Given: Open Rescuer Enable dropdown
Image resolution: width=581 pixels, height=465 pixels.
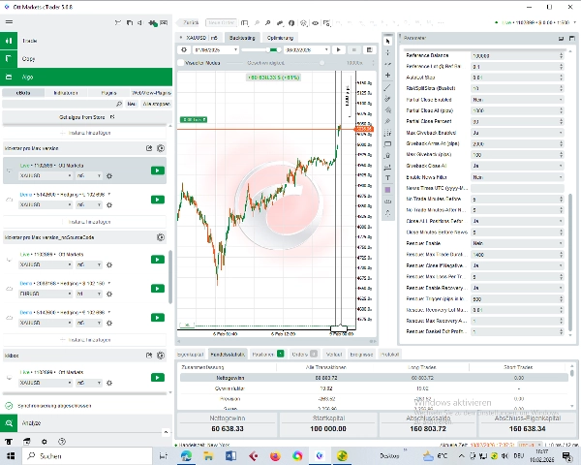Looking at the screenshot, I should pos(517,243).
